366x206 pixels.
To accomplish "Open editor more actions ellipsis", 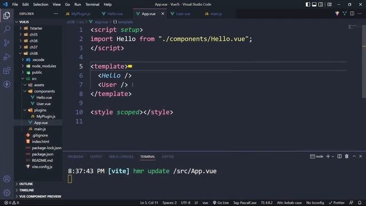I will (360, 14).
